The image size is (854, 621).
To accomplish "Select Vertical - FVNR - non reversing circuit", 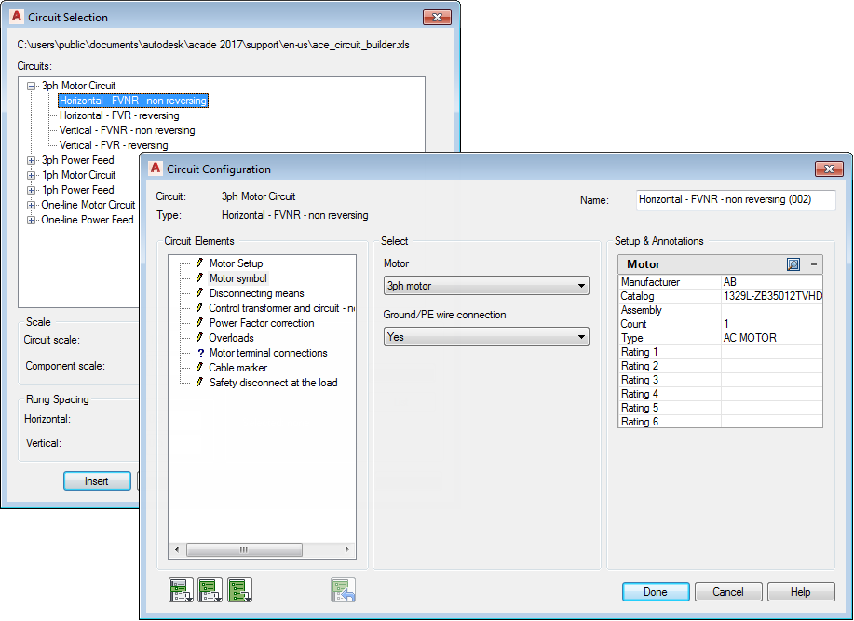I will [x=127, y=130].
